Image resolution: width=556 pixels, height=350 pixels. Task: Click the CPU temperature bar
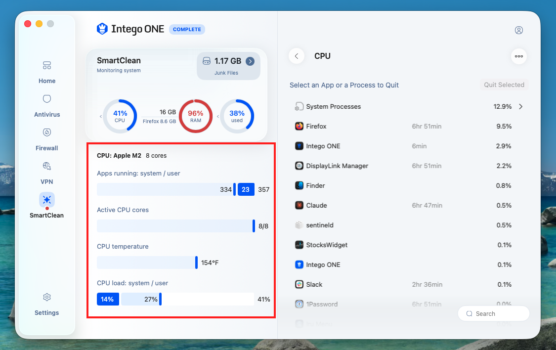tap(147, 262)
